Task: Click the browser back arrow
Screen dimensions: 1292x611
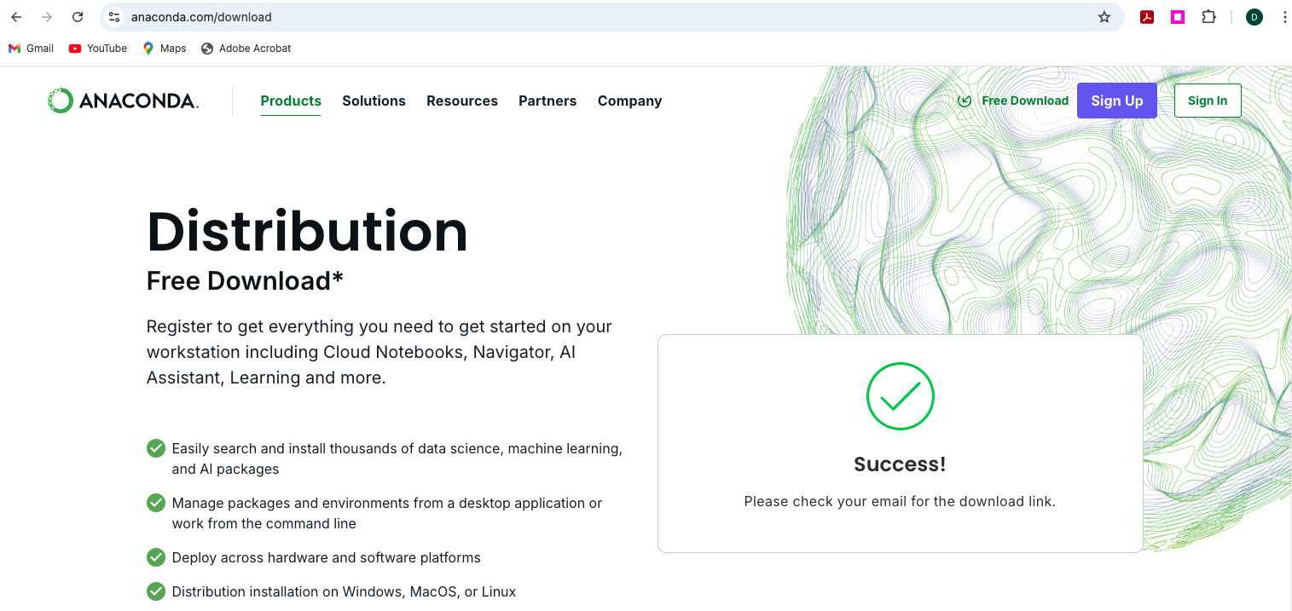Action: tap(16, 17)
